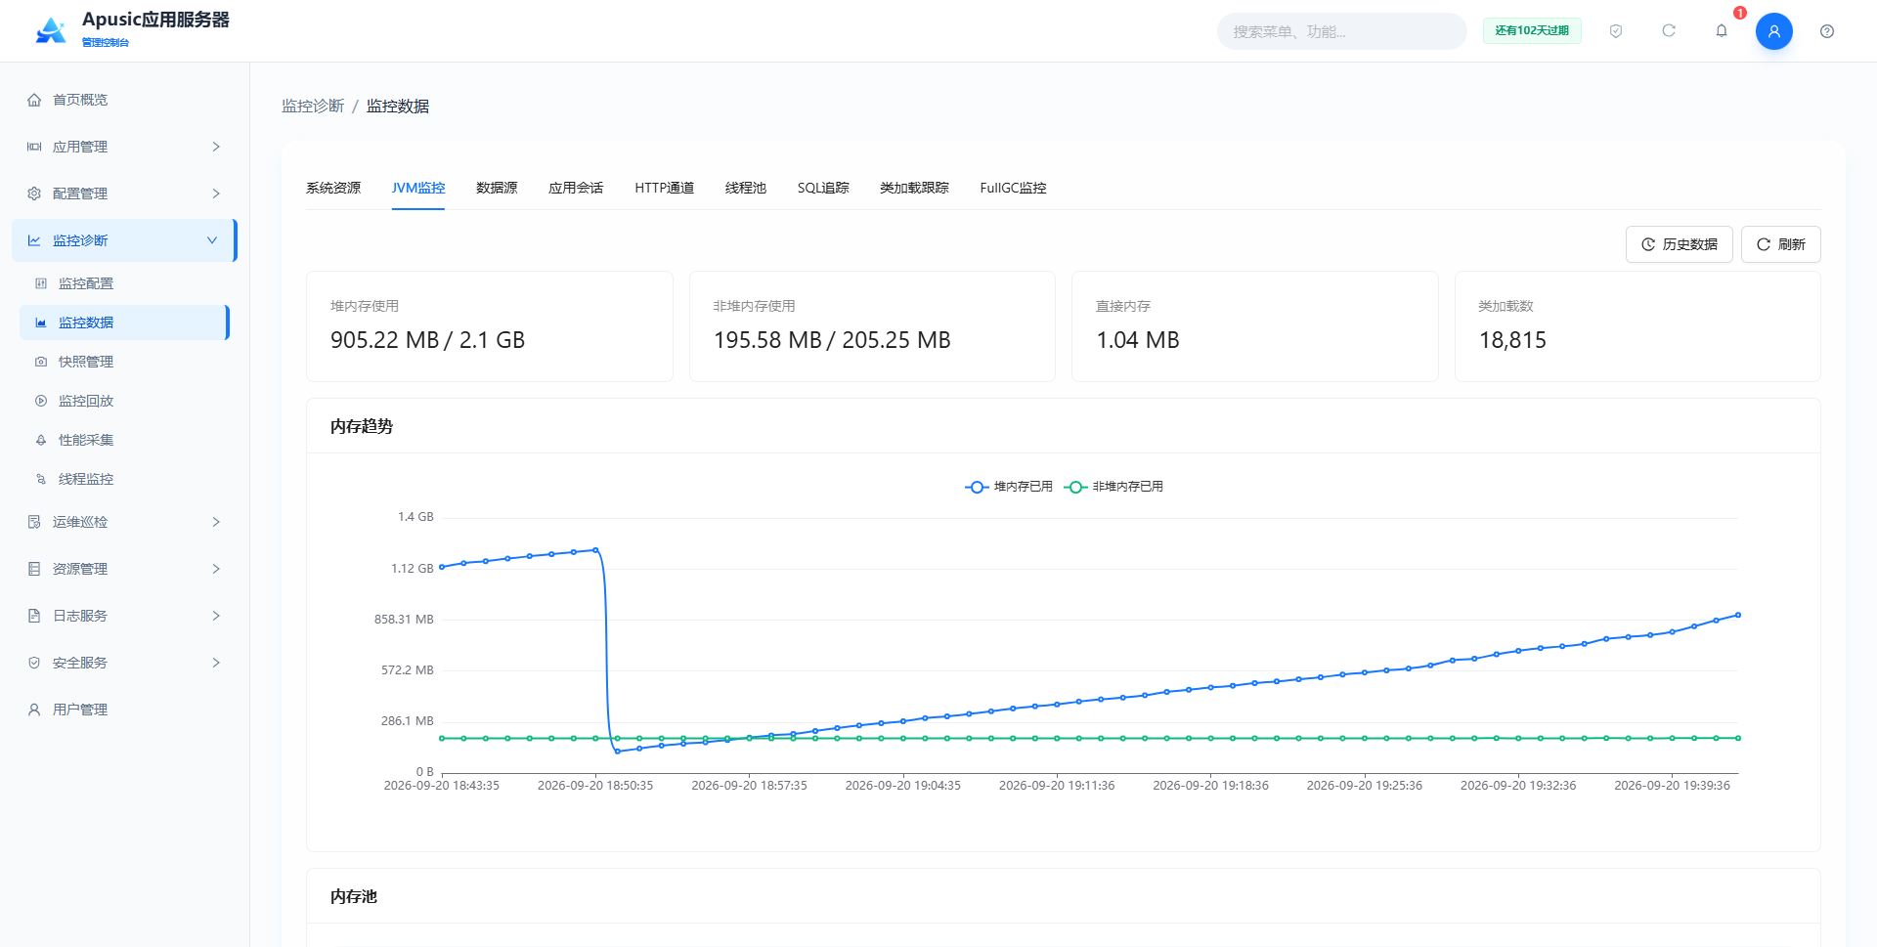Collapse the 监控诊断 menu

[x=124, y=240]
